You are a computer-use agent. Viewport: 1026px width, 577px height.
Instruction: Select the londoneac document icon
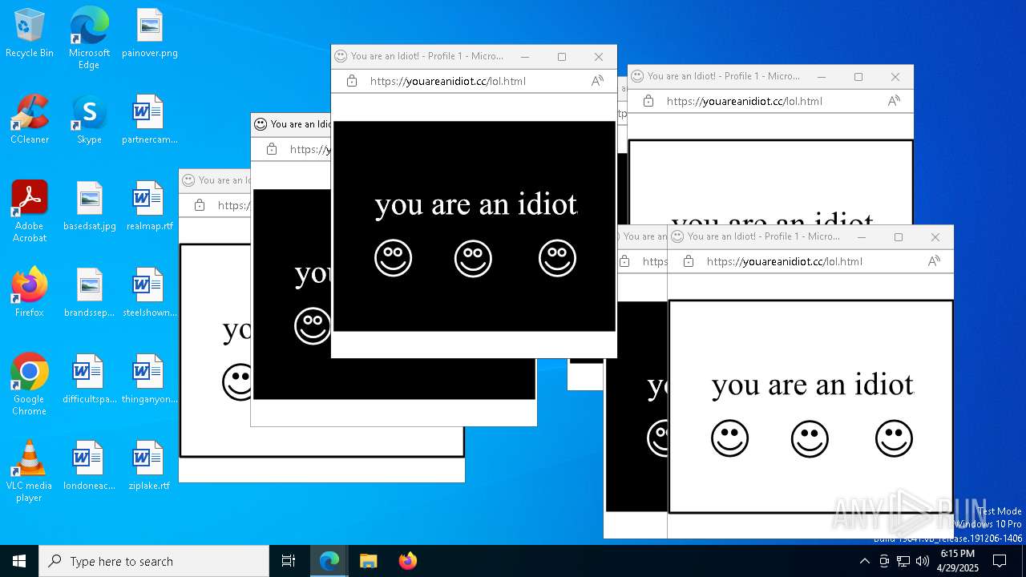point(89,466)
